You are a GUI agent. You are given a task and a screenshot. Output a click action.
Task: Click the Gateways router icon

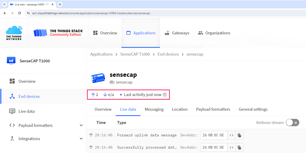pos(167,33)
